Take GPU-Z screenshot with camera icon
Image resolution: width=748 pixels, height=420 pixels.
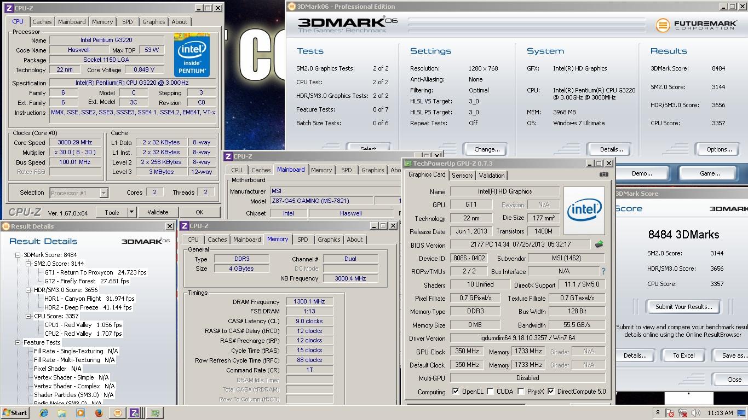[603, 174]
